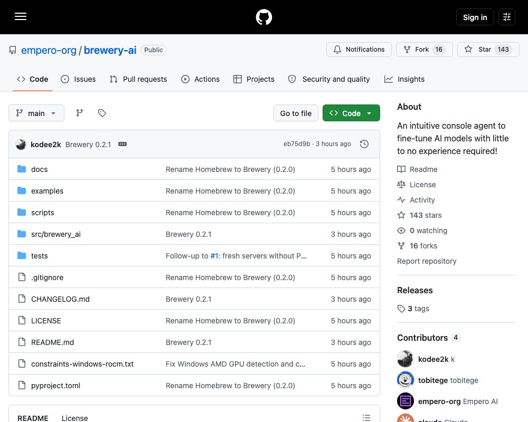Open the hamburger navigation menu
Screen dimensions: 528x422
pos(21,16)
